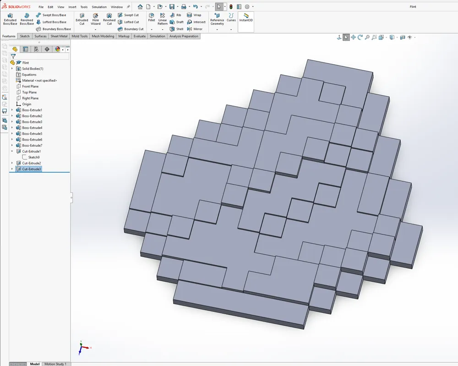Screen dimensions: 458x366
Task: Click the Pan view icon
Action: tap(353, 38)
